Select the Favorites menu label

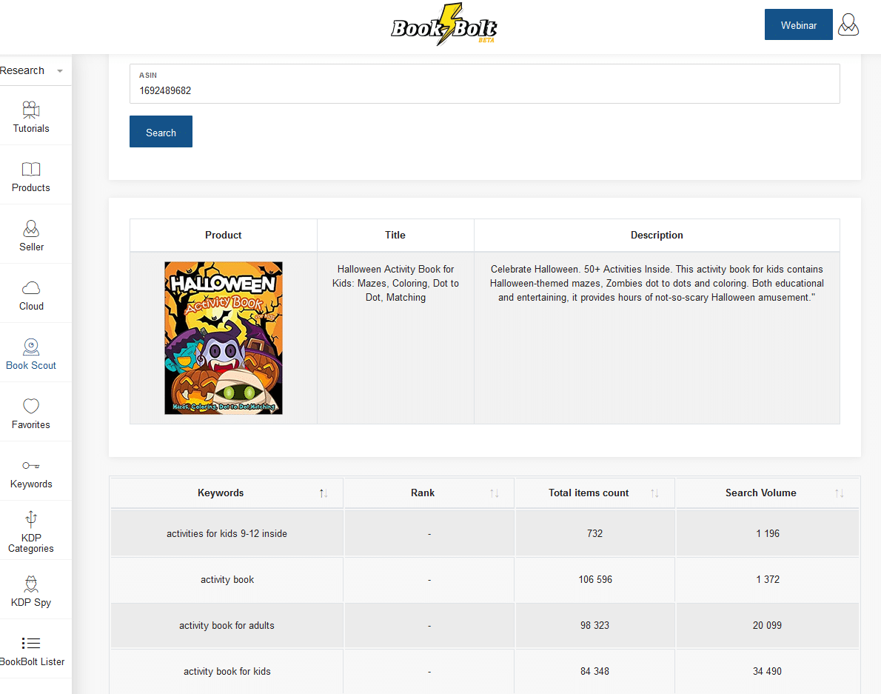click(31, 425)
